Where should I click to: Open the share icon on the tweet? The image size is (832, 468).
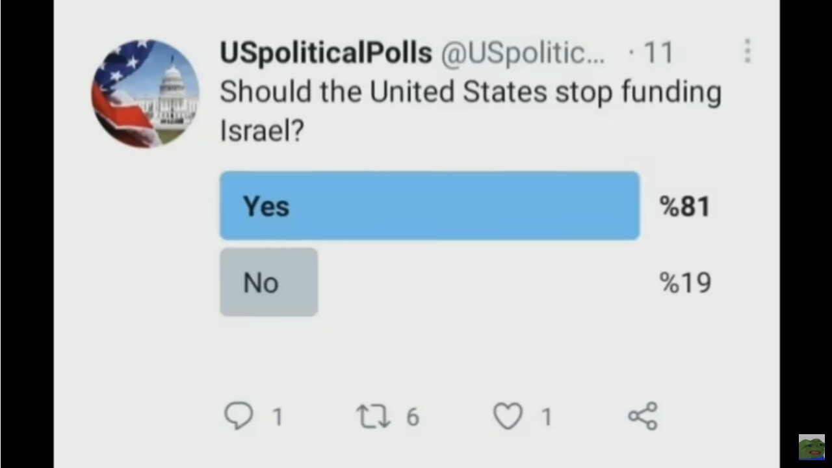[643, 416]
